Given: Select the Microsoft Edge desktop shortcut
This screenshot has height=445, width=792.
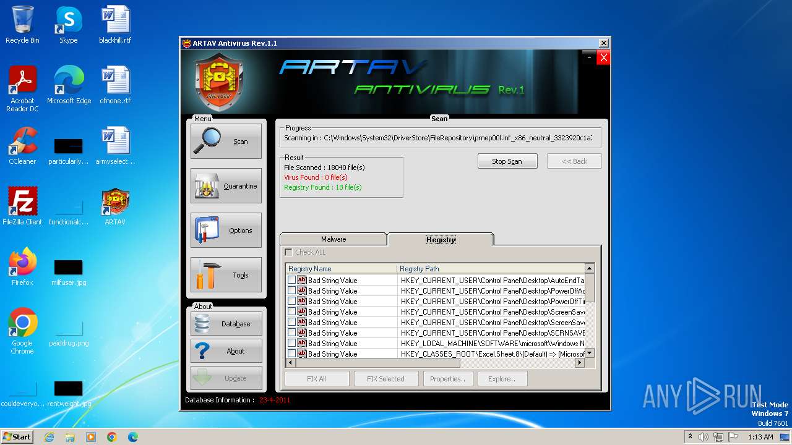Looking at the screenshot, I should (x=69, y=85).
